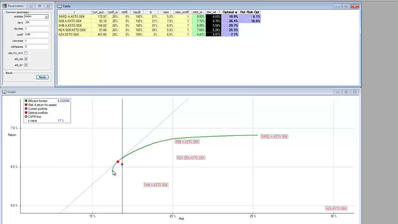The height and width of the screenshot is (224, 398).
Task: Minimize the Parameters window
Action: click(31, 6)
